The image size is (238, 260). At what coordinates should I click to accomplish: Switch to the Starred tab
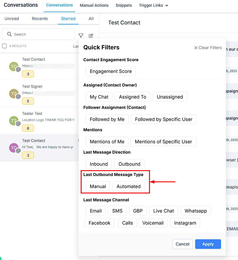tap(68, 19)
